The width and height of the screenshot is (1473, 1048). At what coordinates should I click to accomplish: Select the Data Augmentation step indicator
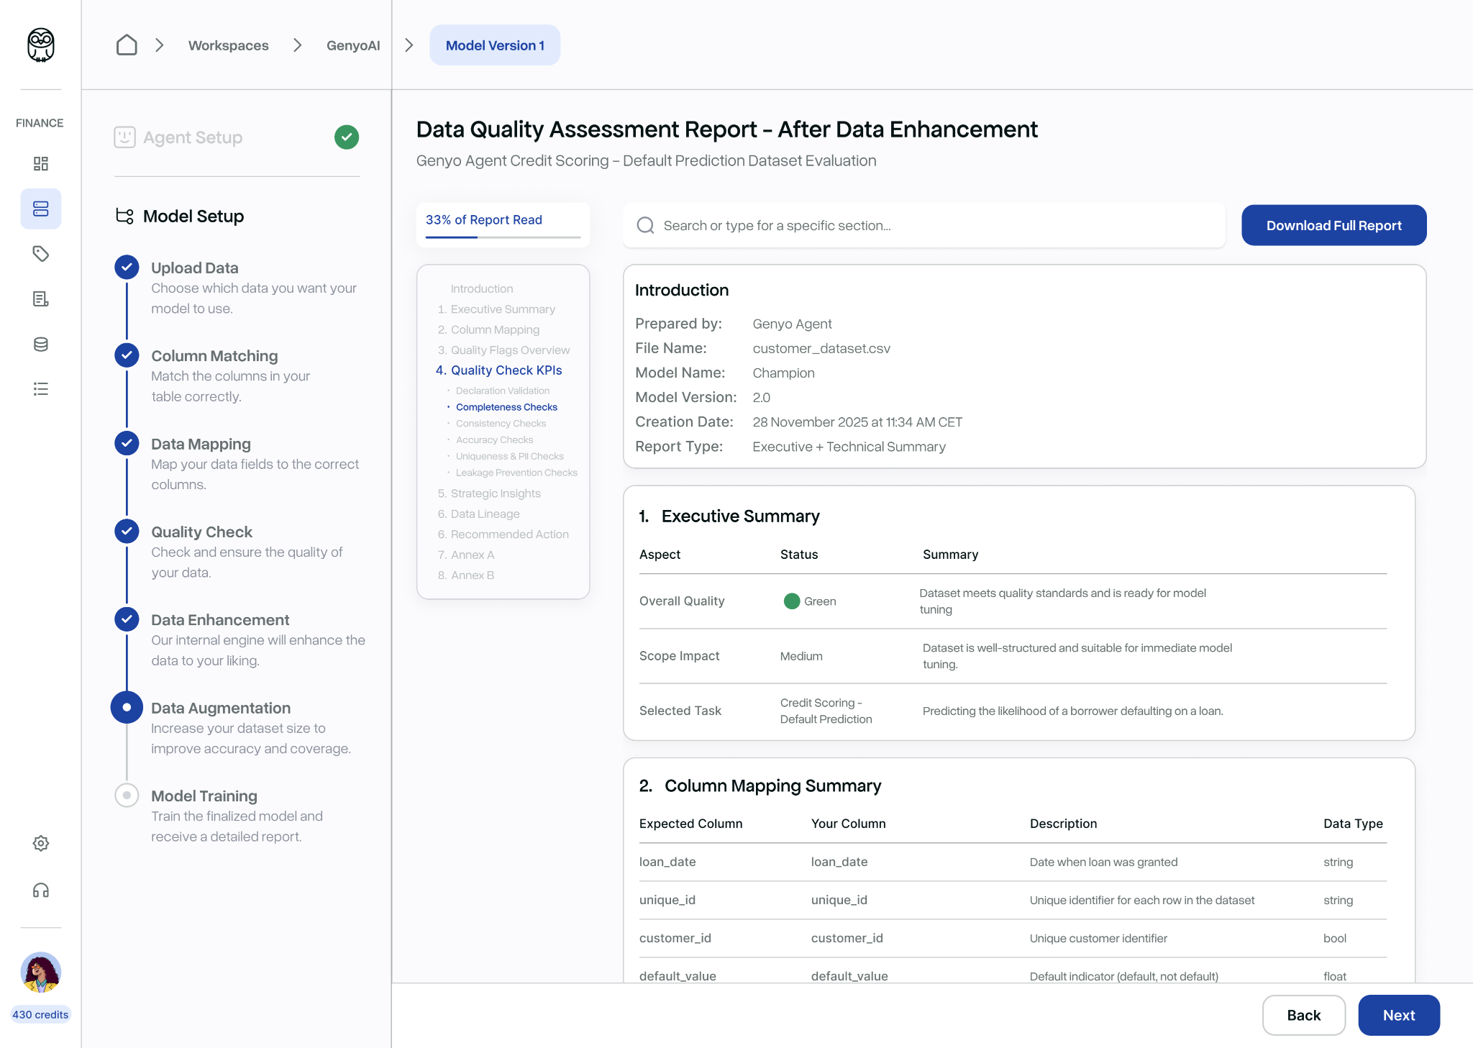click(127, 707)
